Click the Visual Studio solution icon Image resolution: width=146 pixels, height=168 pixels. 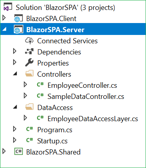pyautogui.click(x=8, y=7)
